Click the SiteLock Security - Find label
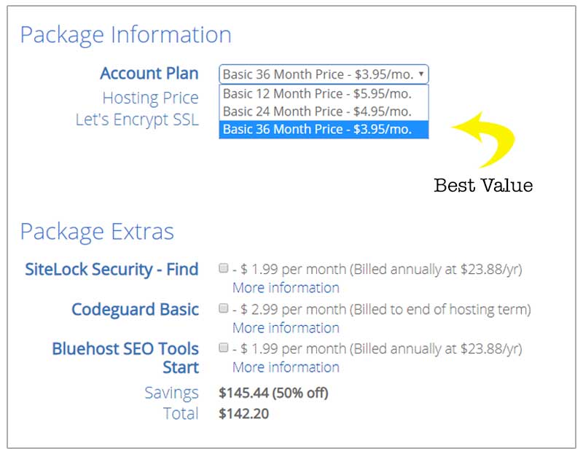The height and width of the screenshot is (454, 583). click(x=111, y=269)
